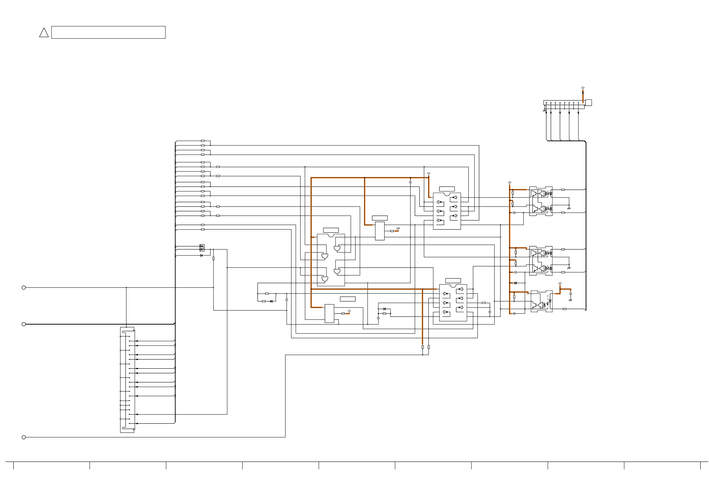Image resolution: width=709 pixels, height=477 pixels.
Task: Click the warning triangle symbol at top left
Action: pyautogui.click(x=44, y=33)
